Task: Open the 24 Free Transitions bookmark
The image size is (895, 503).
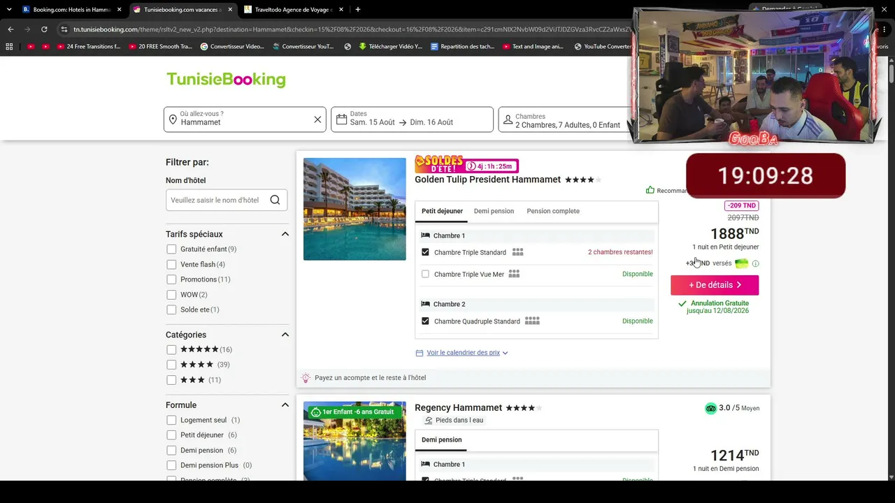Action: 88,47
